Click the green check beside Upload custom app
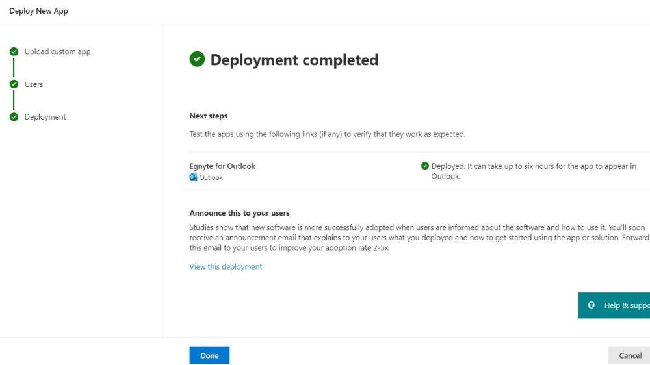 [14, 51]
